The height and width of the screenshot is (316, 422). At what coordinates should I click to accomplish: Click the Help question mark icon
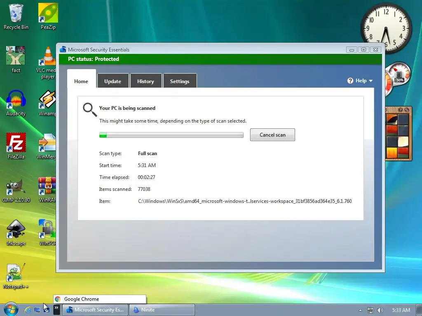pyautogui.click(x=350, y=81)
